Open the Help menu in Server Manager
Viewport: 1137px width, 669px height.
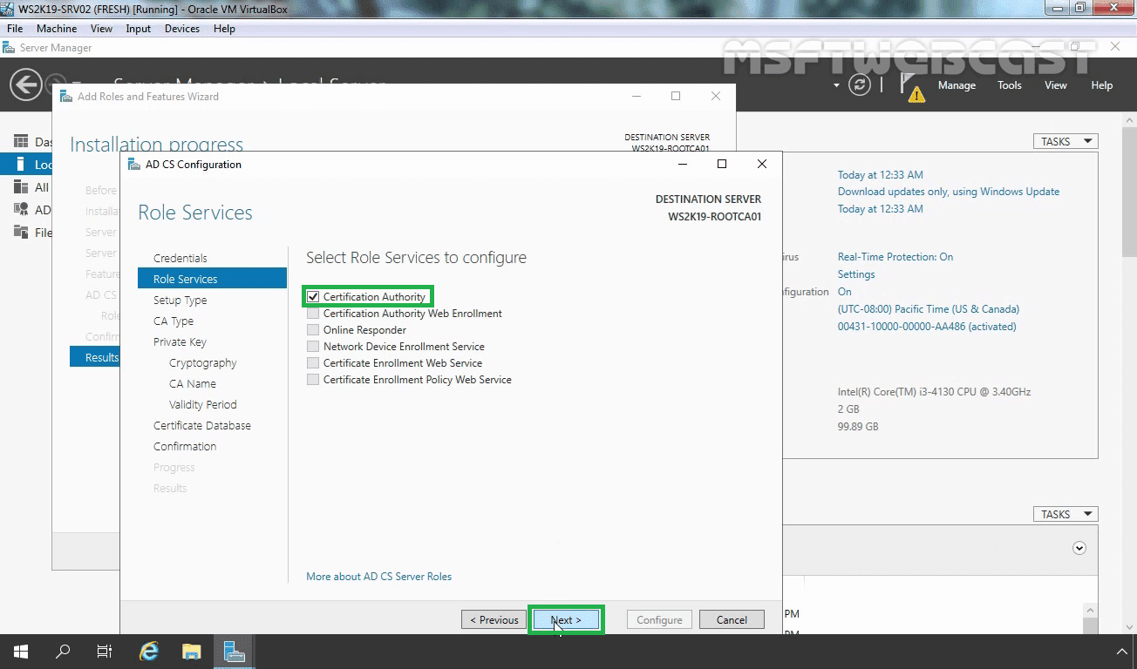(1102, 85)
